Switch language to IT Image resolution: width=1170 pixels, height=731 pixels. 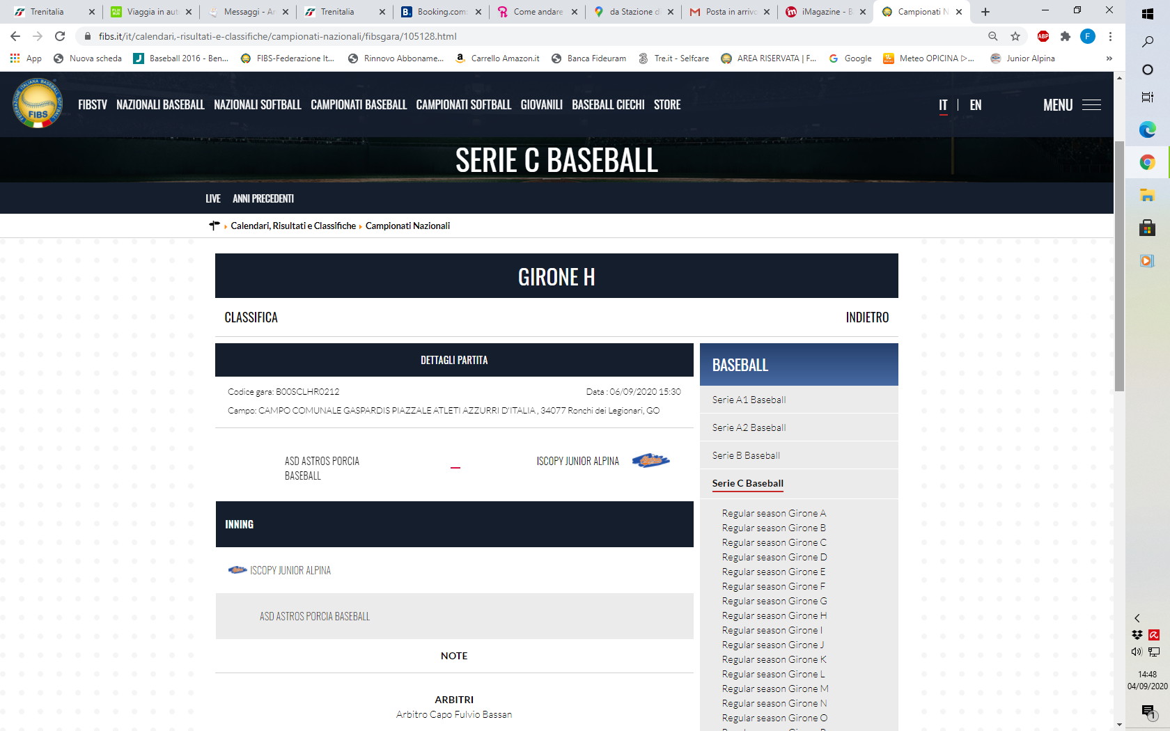click(x=943, y=105)
